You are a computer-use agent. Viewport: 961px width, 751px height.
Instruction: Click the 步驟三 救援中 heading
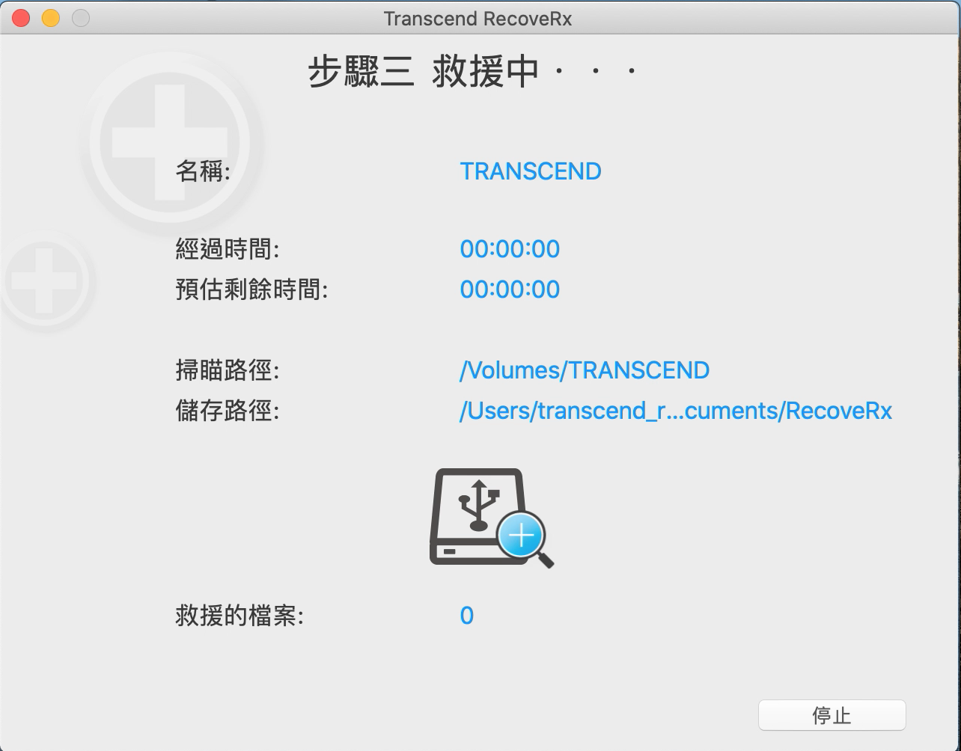[x=474, y=73]
